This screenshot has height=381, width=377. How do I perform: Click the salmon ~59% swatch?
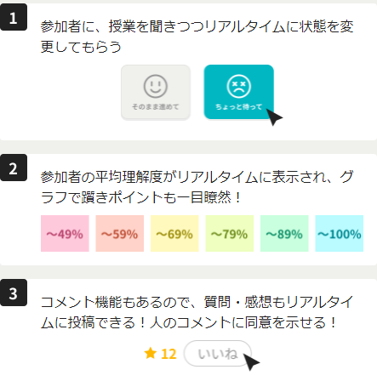point(120,233)
